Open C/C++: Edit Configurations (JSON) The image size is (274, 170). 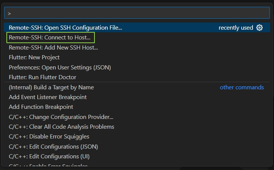[137, 146]
